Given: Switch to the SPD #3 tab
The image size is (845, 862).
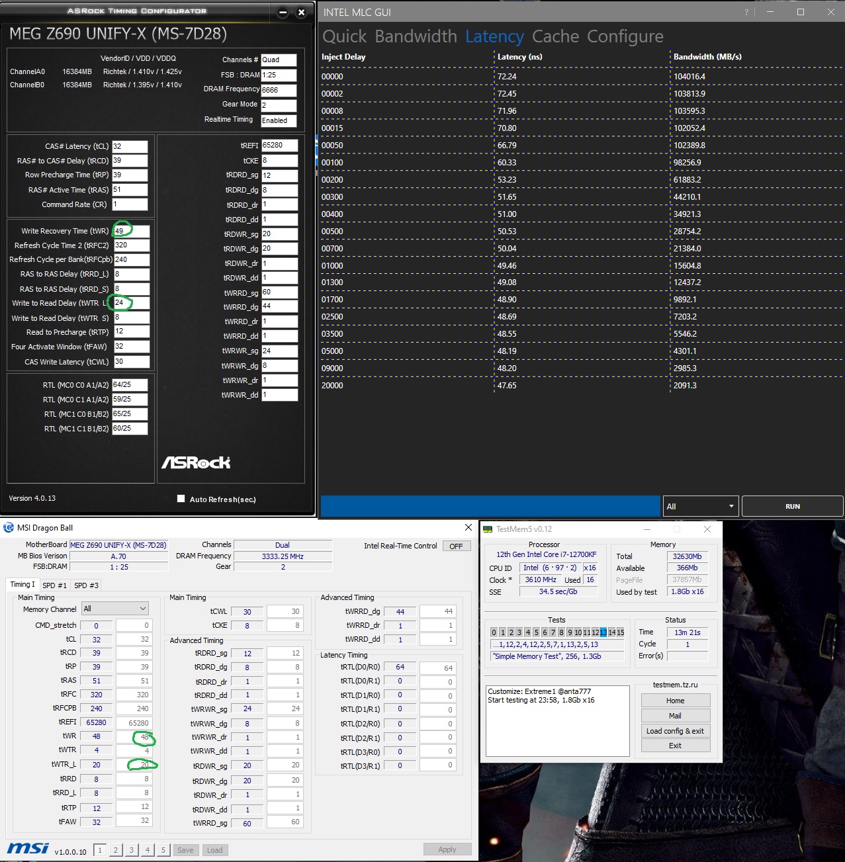Looking at the screenshot, I should [x=86, y=585].
